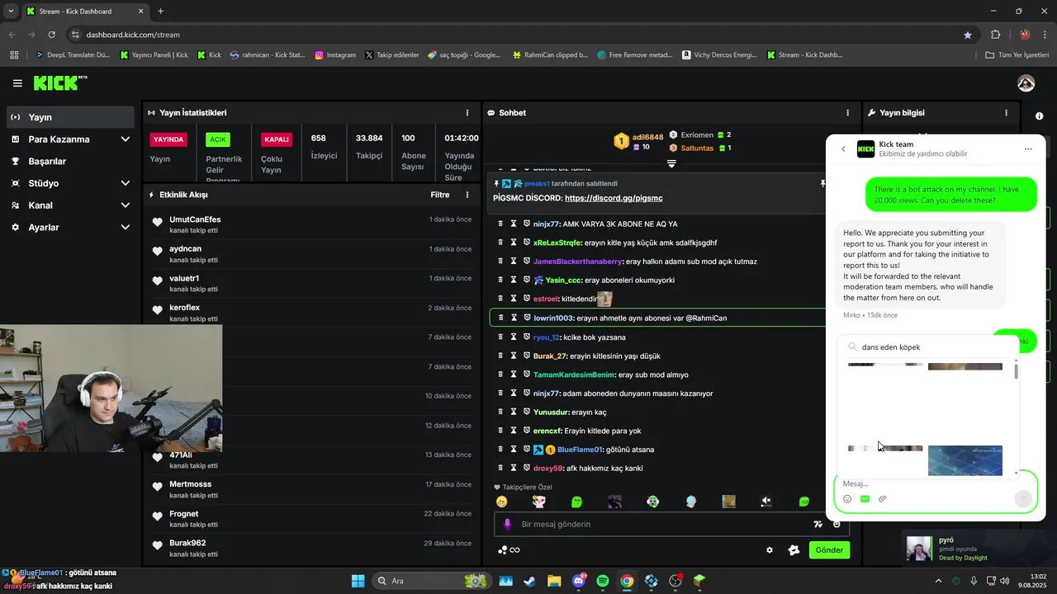Click the GIF search field dans eden köpek
This screenshot has height=594, width=1057.
click(x=927, y=347)
